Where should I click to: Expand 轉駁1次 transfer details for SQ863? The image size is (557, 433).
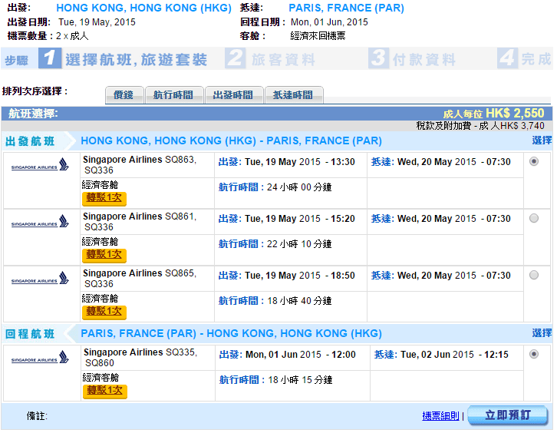pyautogui.click(x=104, y=197)
